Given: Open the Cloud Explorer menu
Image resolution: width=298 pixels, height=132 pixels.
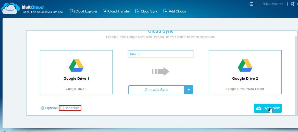Looking at the screenshot, I should click(x=84, y=11).
